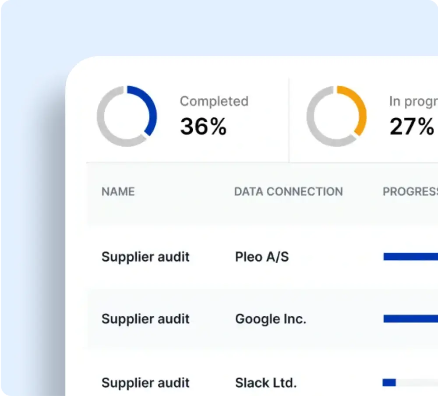This screenshot has height=396, width=438.
Task: Select the Completed label text
Action: click(x=214, y=101)
